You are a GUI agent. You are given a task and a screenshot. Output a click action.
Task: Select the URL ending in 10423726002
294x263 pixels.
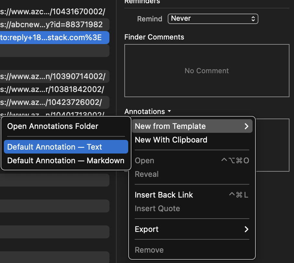pos(52,102)
